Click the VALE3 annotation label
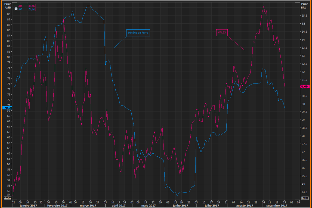 pos(222,33)
